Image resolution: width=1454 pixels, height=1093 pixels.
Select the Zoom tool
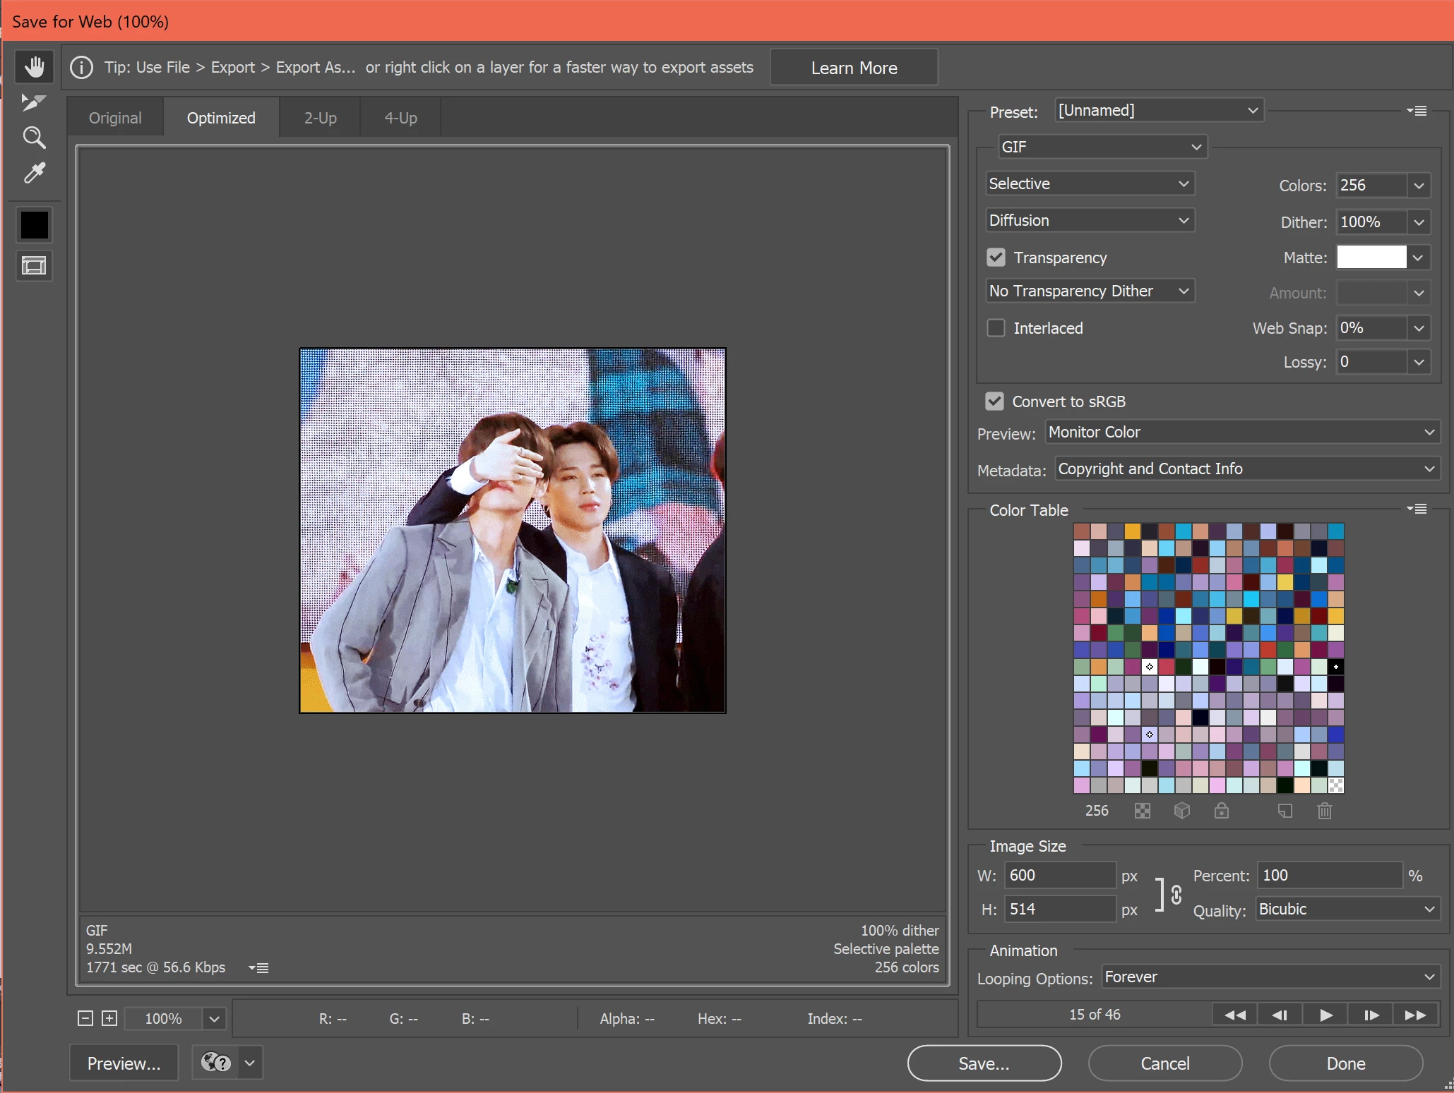point(34,138)
